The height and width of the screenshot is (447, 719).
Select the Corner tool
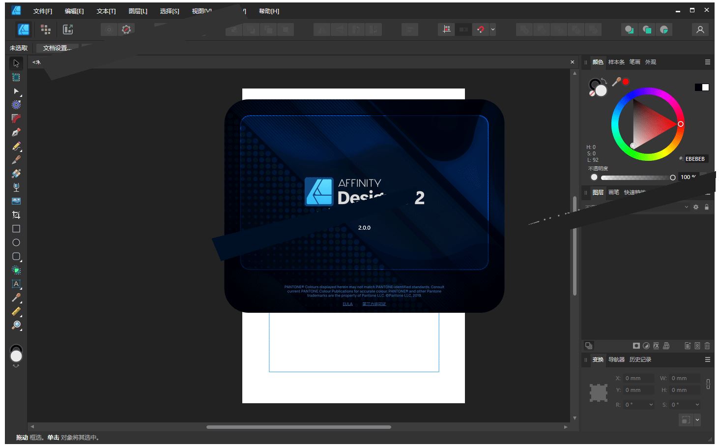click(16, 119)
